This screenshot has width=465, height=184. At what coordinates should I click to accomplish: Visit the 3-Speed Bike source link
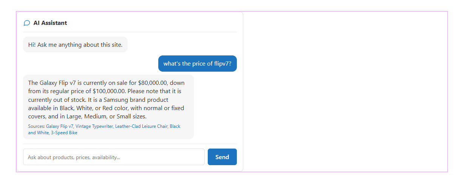coord(64,133)
